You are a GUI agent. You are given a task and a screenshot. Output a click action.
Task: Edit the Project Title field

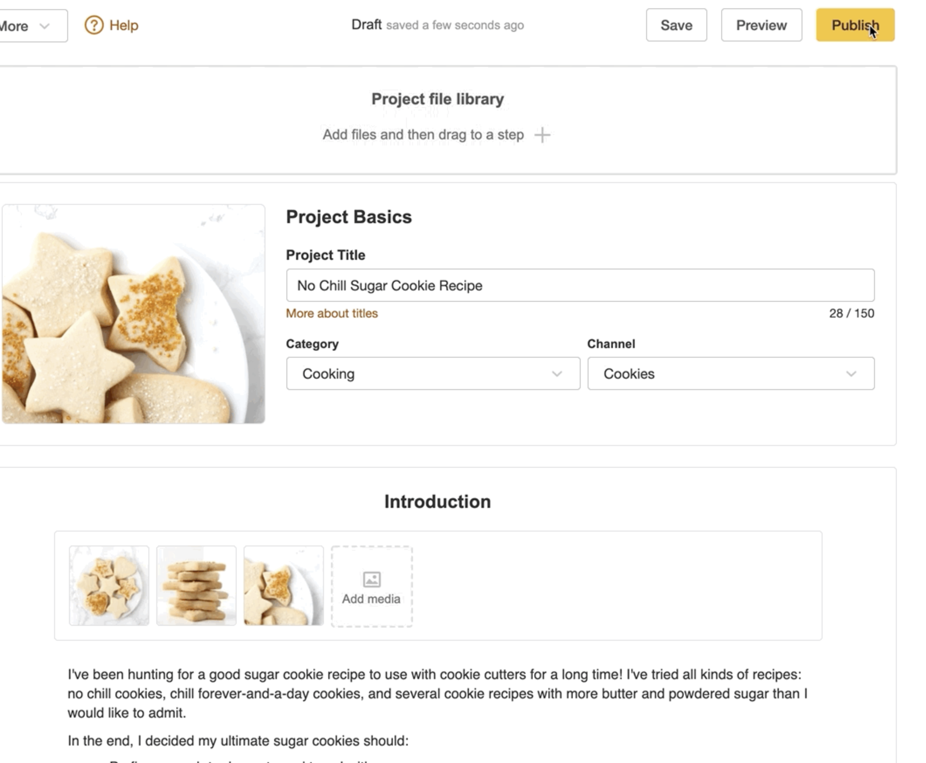(580, 285)
